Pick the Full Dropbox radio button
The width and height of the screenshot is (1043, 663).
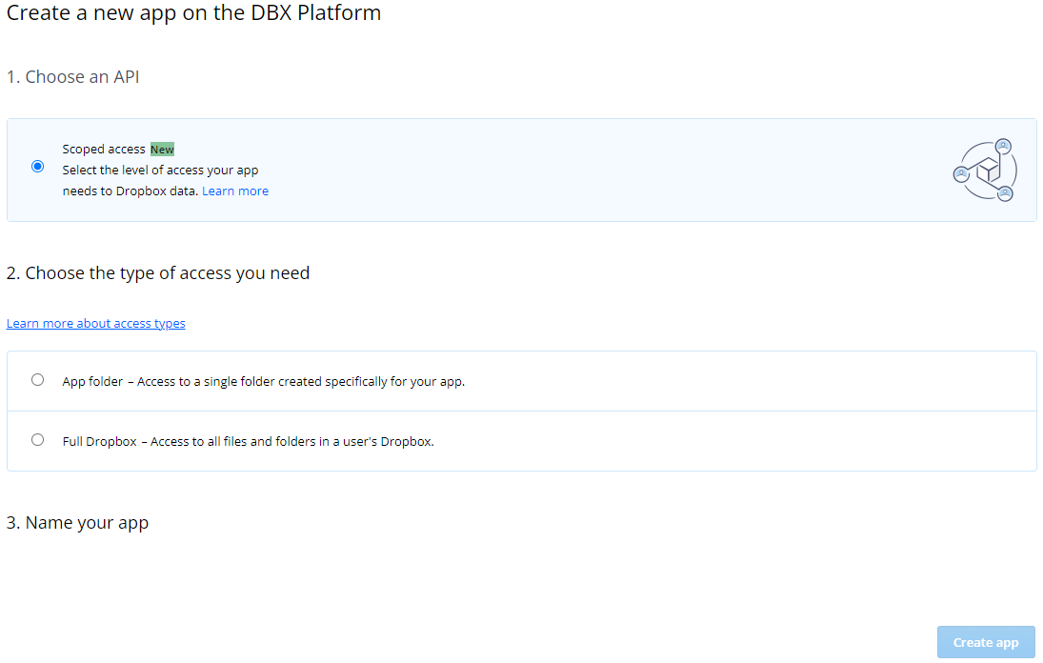pyautogui.click(x=37, y=439)
